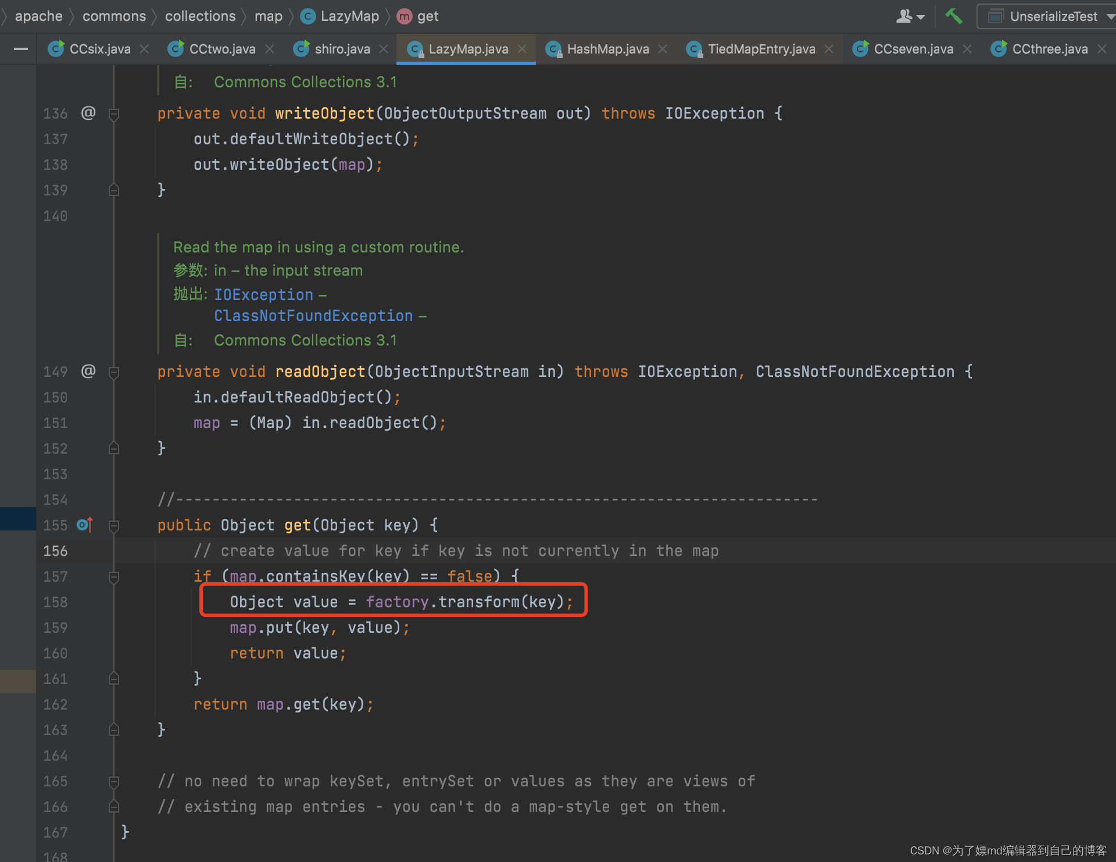Click the CCthree.java class icon in tab

999,49
